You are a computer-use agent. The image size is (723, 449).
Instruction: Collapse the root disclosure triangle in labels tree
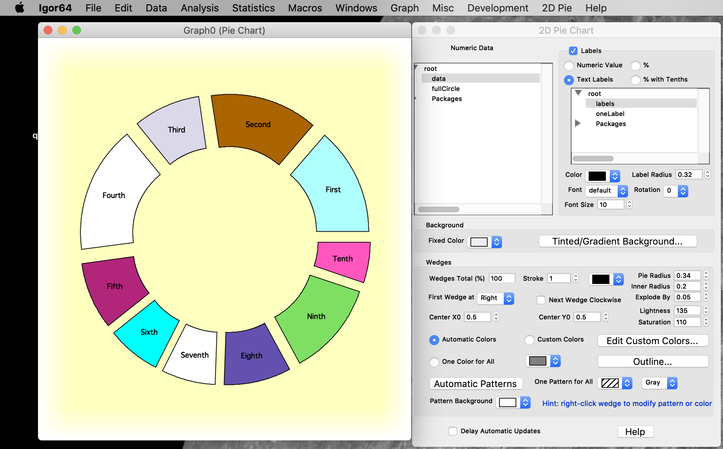point(578,92)
